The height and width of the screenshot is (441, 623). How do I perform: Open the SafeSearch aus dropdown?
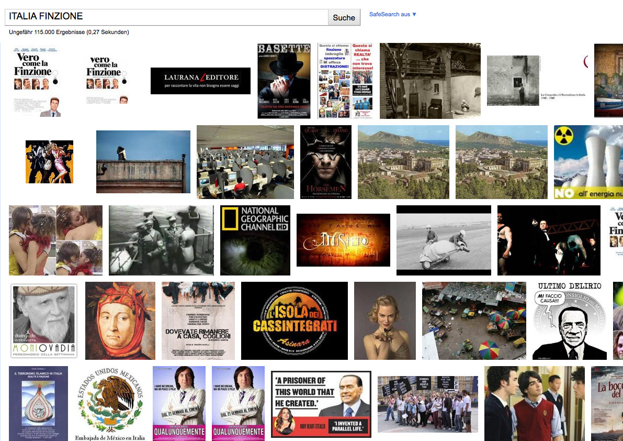[x=392, y=14]
